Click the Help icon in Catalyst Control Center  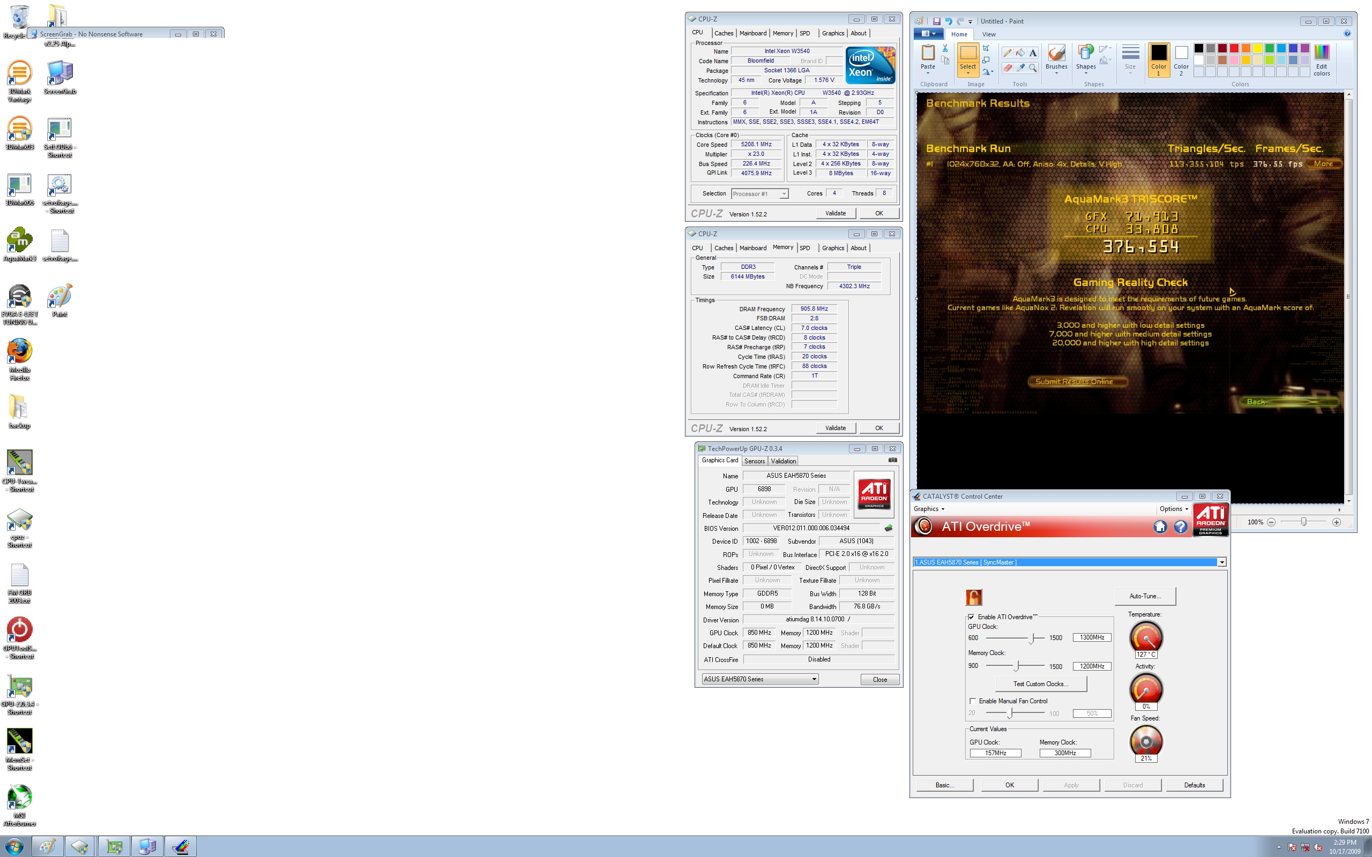1180,527
